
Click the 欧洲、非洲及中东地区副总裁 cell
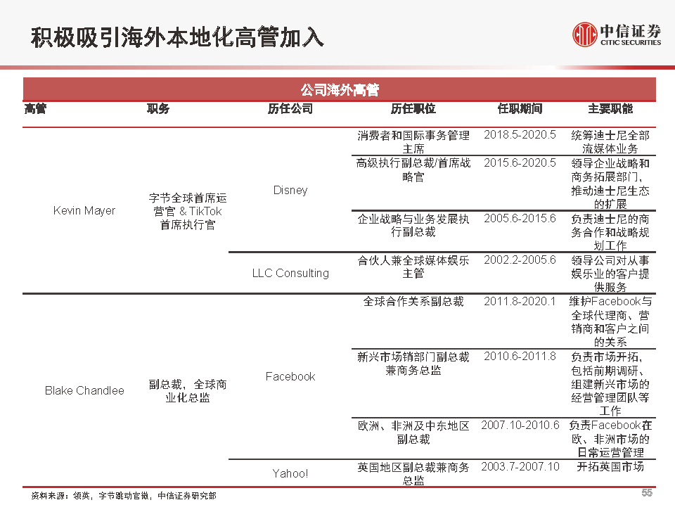pos(413,433)
